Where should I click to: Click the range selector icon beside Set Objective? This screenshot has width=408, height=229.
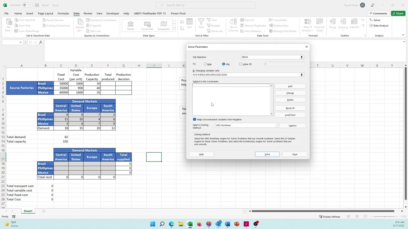[302, 57]
